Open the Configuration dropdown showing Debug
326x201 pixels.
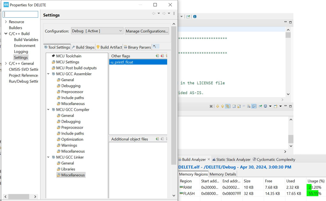tap(97, 31)
